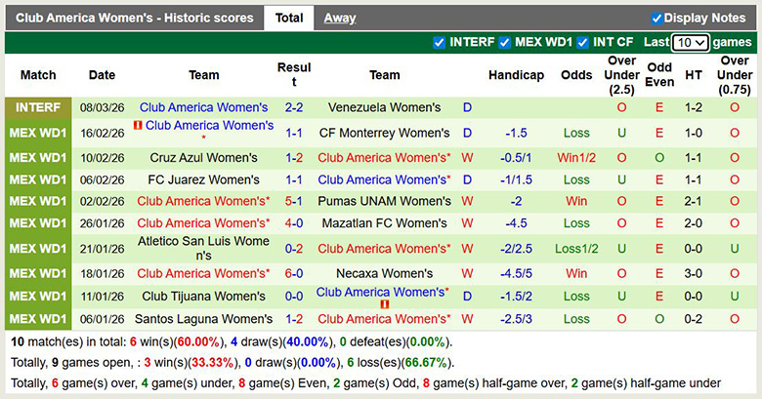
Task: Uncheck the INTERF league filter
Action: [x=440, y=42]
